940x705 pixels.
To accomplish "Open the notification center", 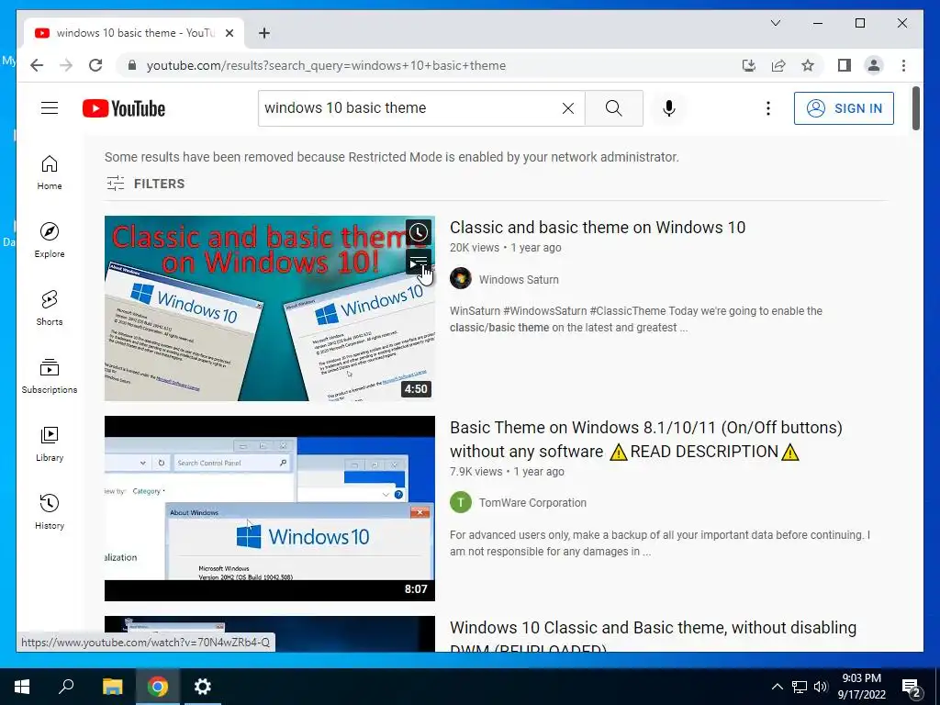I will [x=912, y=687].
